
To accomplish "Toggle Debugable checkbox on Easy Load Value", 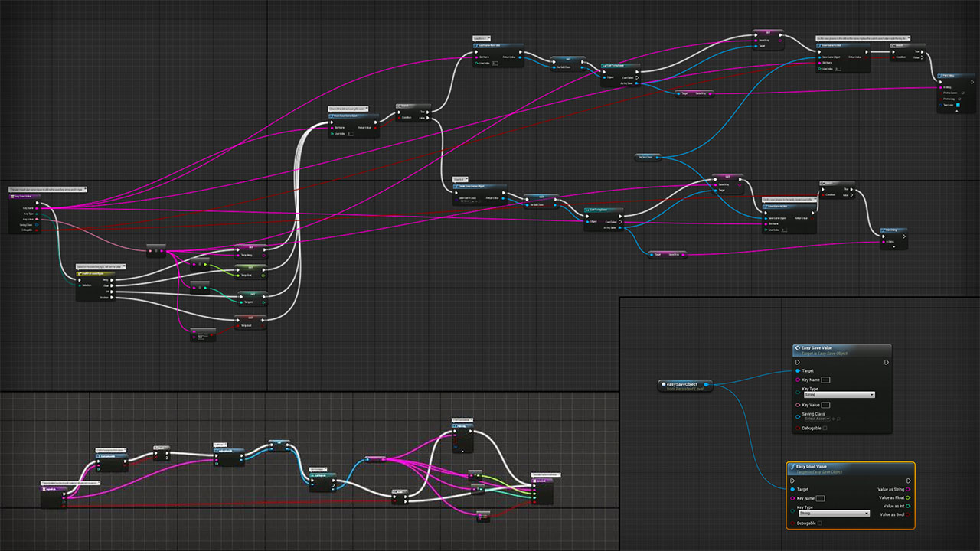I will 819,523.
